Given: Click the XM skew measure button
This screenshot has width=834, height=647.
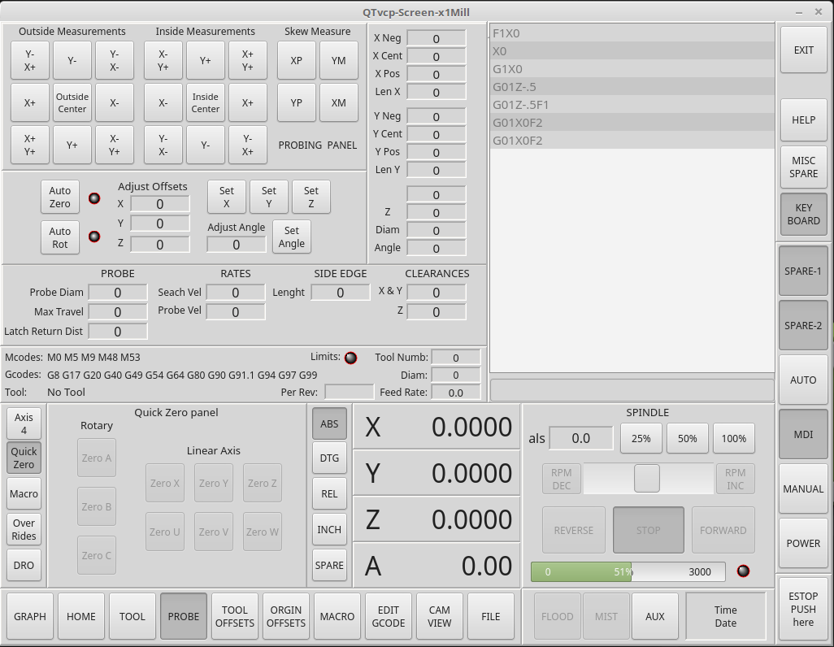Looking at the screenshot, I should point(339,102).
